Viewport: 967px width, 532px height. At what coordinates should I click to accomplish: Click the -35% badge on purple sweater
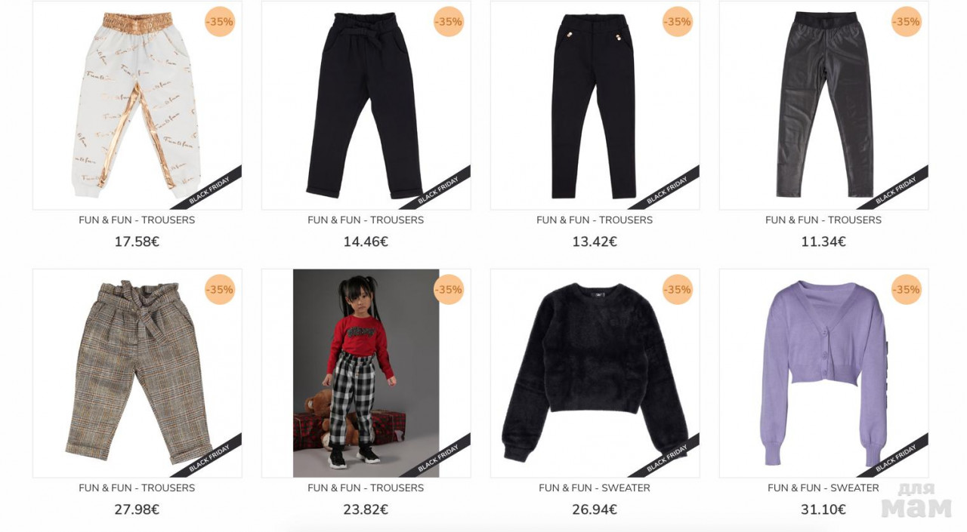(907, 290)
